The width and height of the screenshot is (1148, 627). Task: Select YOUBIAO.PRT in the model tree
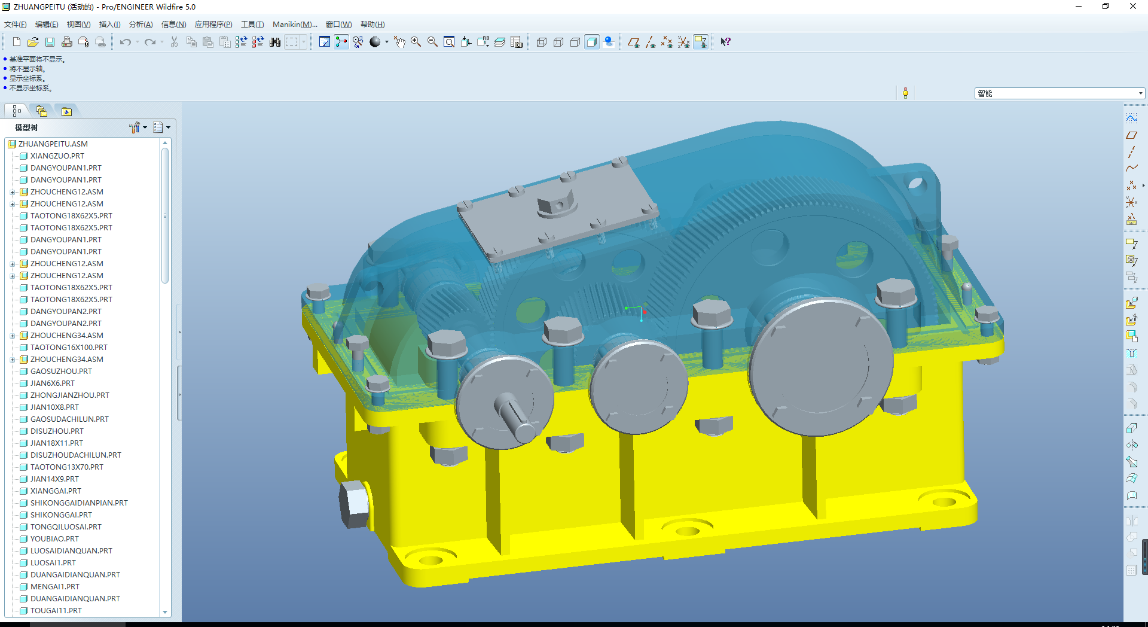tap(54, 539)
